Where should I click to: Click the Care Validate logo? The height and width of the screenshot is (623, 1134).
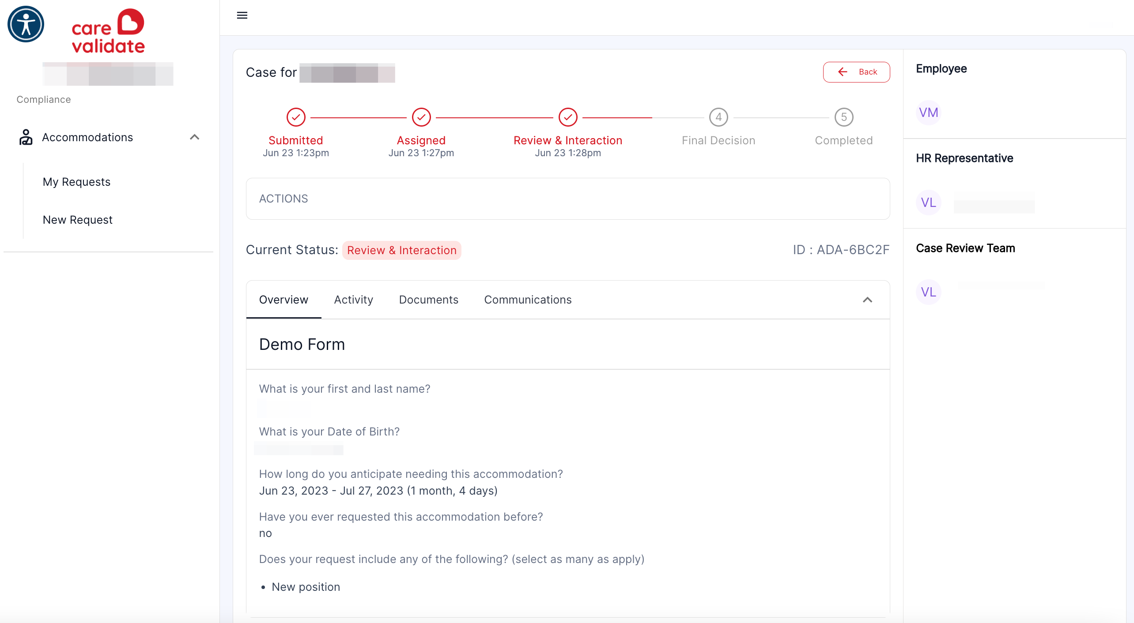click(x=108, y=31)
